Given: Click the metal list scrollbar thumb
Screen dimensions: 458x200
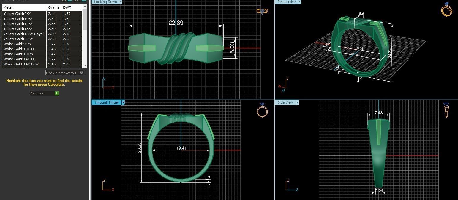Looking at the screenshot, I should click(85, 19).
